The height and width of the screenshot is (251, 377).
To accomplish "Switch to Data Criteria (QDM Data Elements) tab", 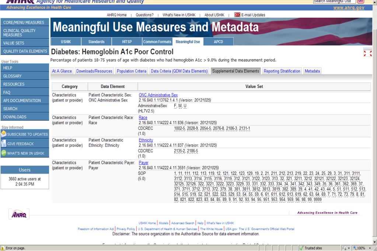I will tap(179, 71).
